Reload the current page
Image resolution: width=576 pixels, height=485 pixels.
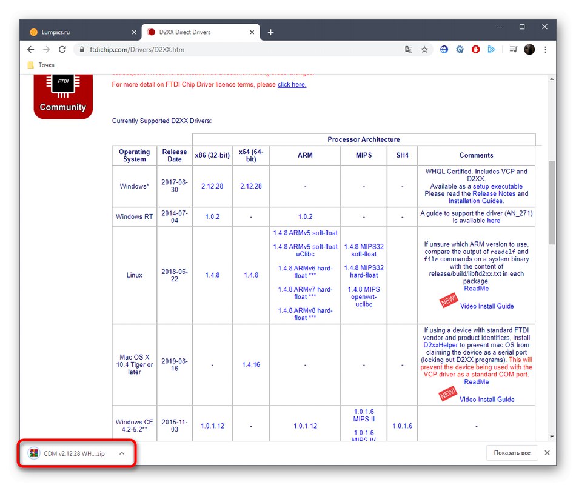point(62,50)
